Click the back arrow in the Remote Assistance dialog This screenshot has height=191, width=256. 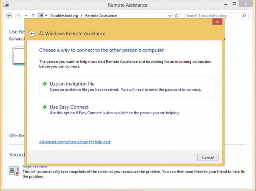point(31,34)
